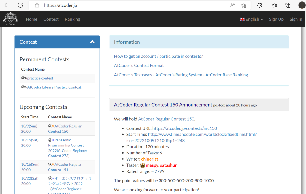306x194 pixels.
Task: Click the icon before AtCoder Library Practice Contest
Action: click(x=24, y=87)
